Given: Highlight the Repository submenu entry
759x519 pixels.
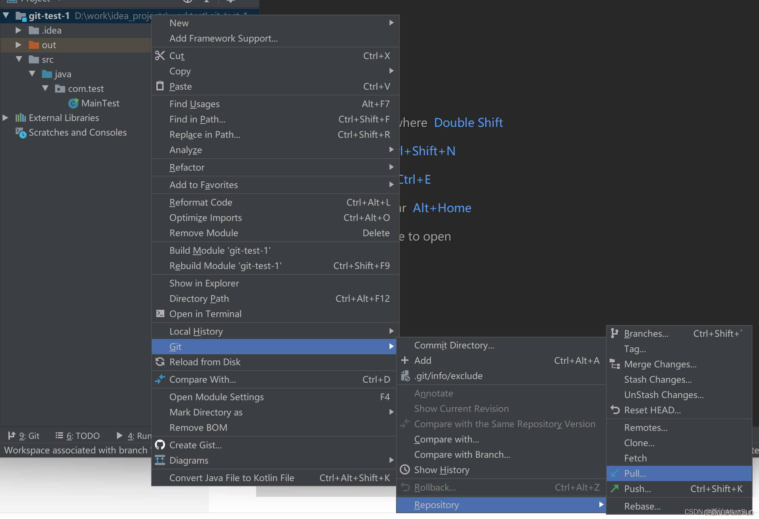Looking at the screenshot, I should tap(501, 504).
